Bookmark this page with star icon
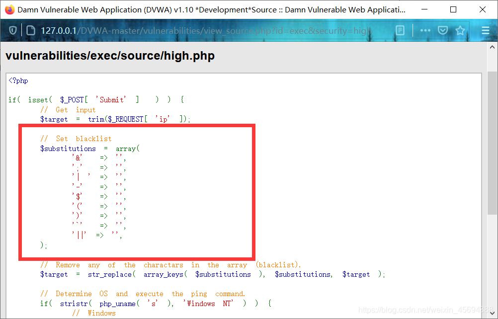The image size is (498, 319). (460, 30)
